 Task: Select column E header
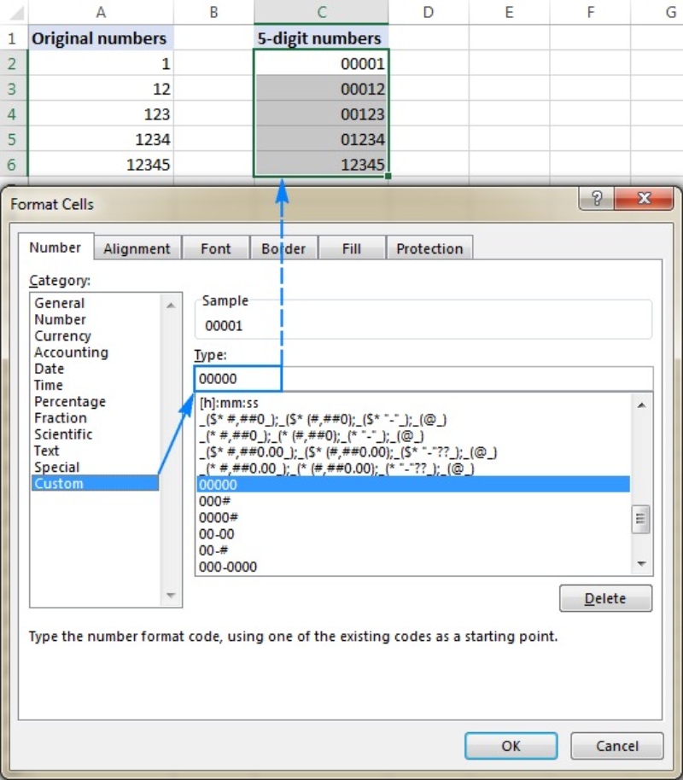pyautogui.click(x=510, y=12)
